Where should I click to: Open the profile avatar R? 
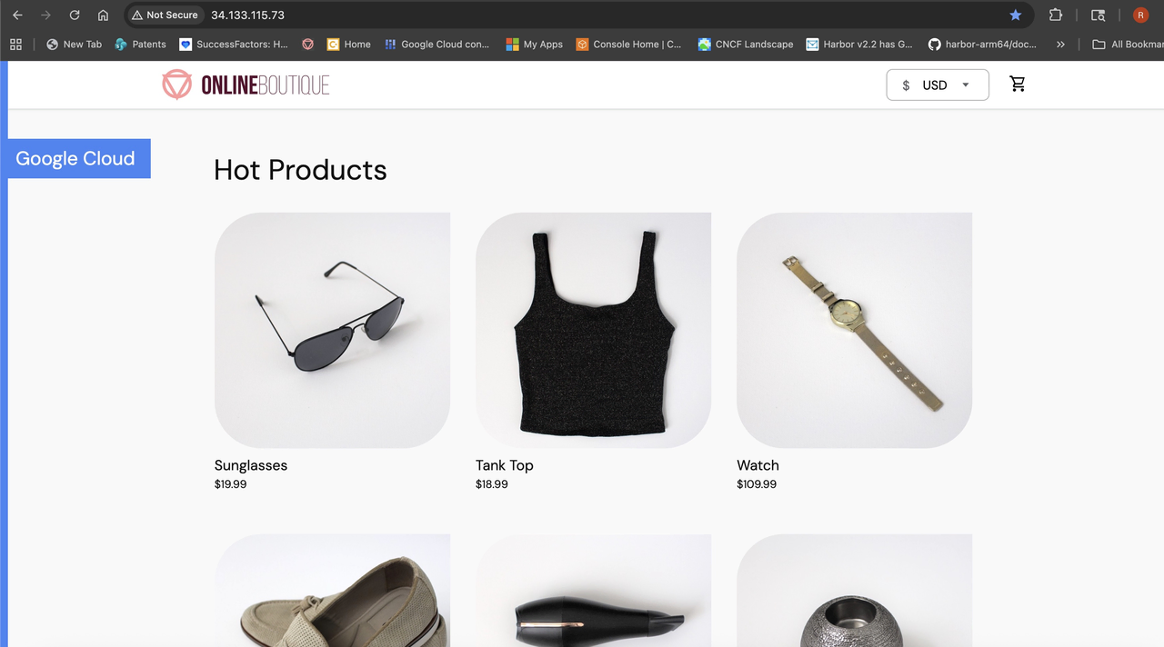(x=1140, y=15)
